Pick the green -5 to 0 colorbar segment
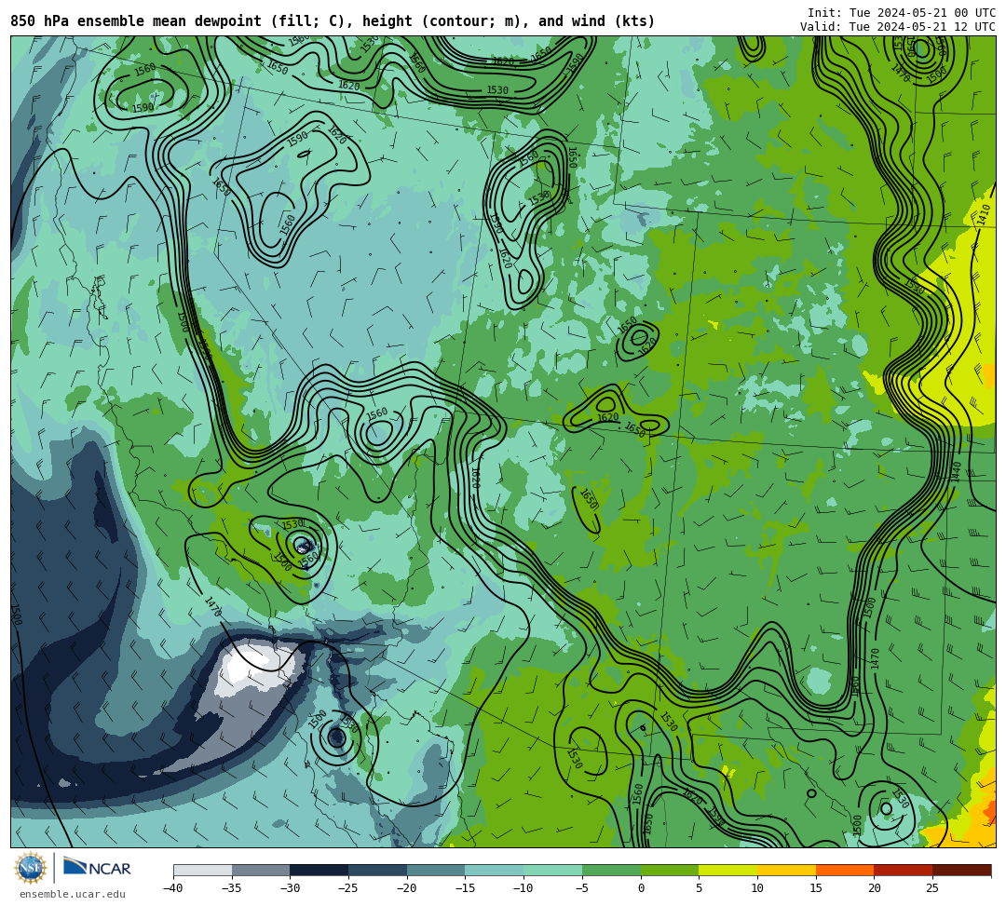 pyautogui.click(x=611, y=871)
